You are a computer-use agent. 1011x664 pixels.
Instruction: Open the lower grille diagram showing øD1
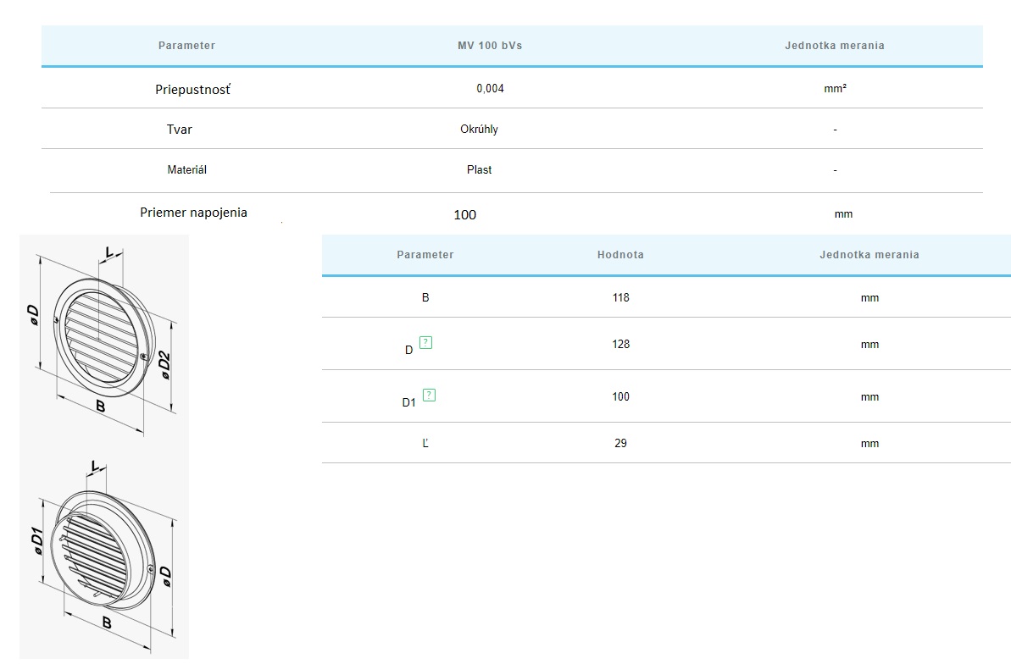(103, 555)
